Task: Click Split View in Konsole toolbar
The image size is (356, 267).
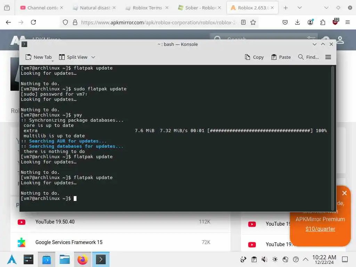Action: [73, 57]
